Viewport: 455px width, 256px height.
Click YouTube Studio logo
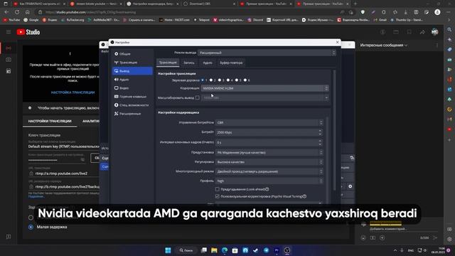pyautogui.click(x=28, y=32)
